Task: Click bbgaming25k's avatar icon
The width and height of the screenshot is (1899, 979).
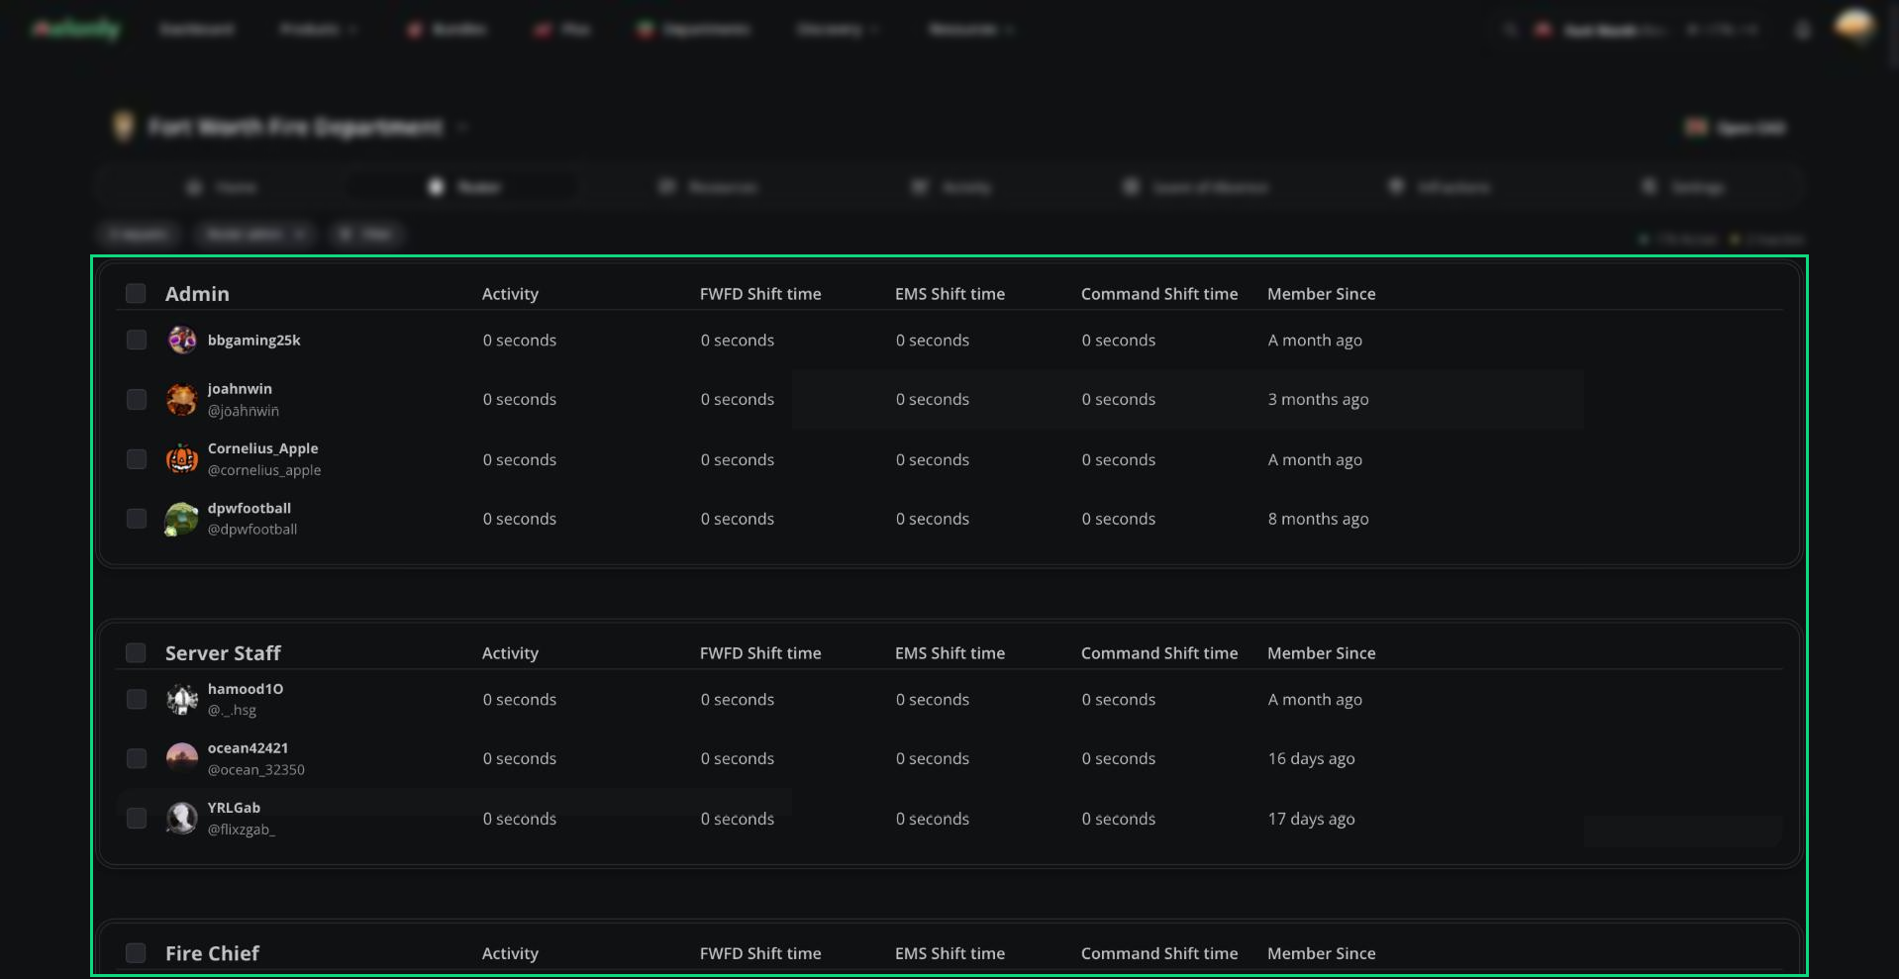Action: 182,341
